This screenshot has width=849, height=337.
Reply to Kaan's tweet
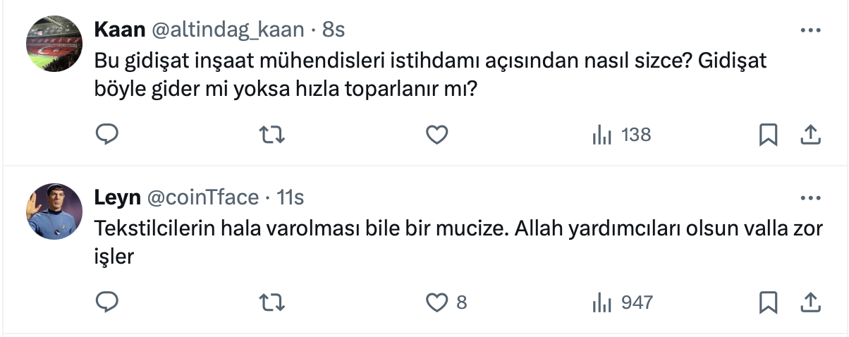[106, 135]
